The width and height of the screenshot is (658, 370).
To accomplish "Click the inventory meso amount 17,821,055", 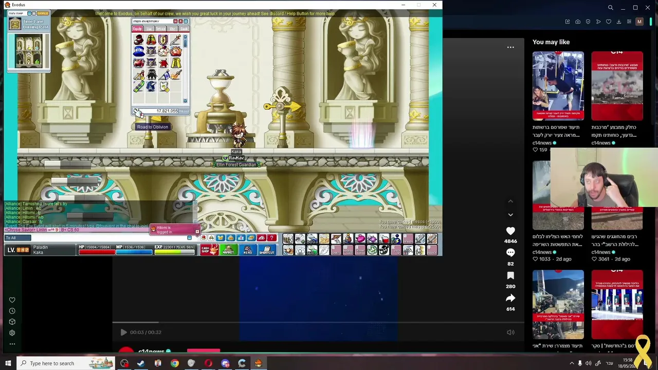I will pyautogui.click(x=167, y=111).
